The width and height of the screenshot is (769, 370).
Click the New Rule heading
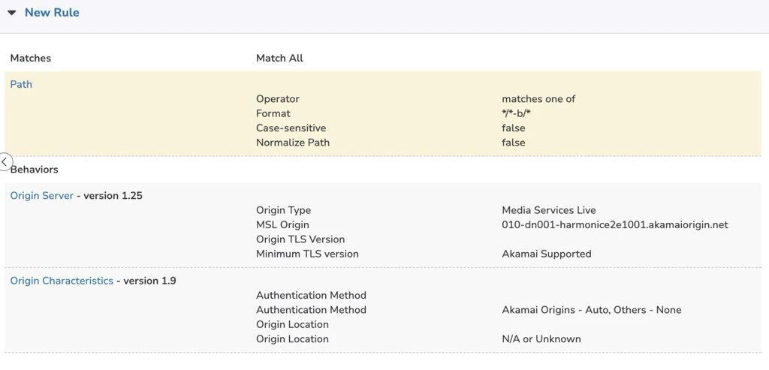click(52, 13)
